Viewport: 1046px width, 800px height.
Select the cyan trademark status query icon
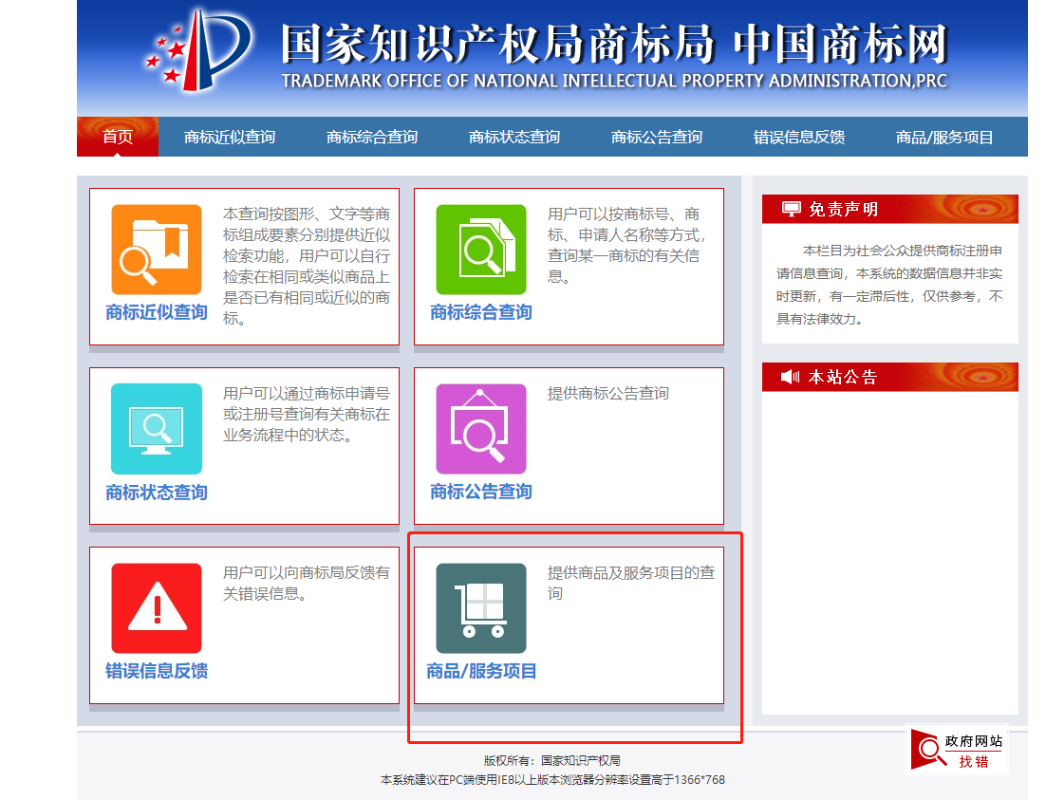pos(157,428)
